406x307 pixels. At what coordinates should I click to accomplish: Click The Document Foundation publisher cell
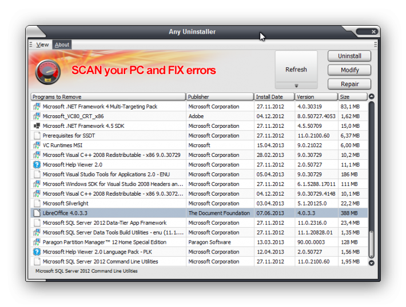click(x=220, y=213)
